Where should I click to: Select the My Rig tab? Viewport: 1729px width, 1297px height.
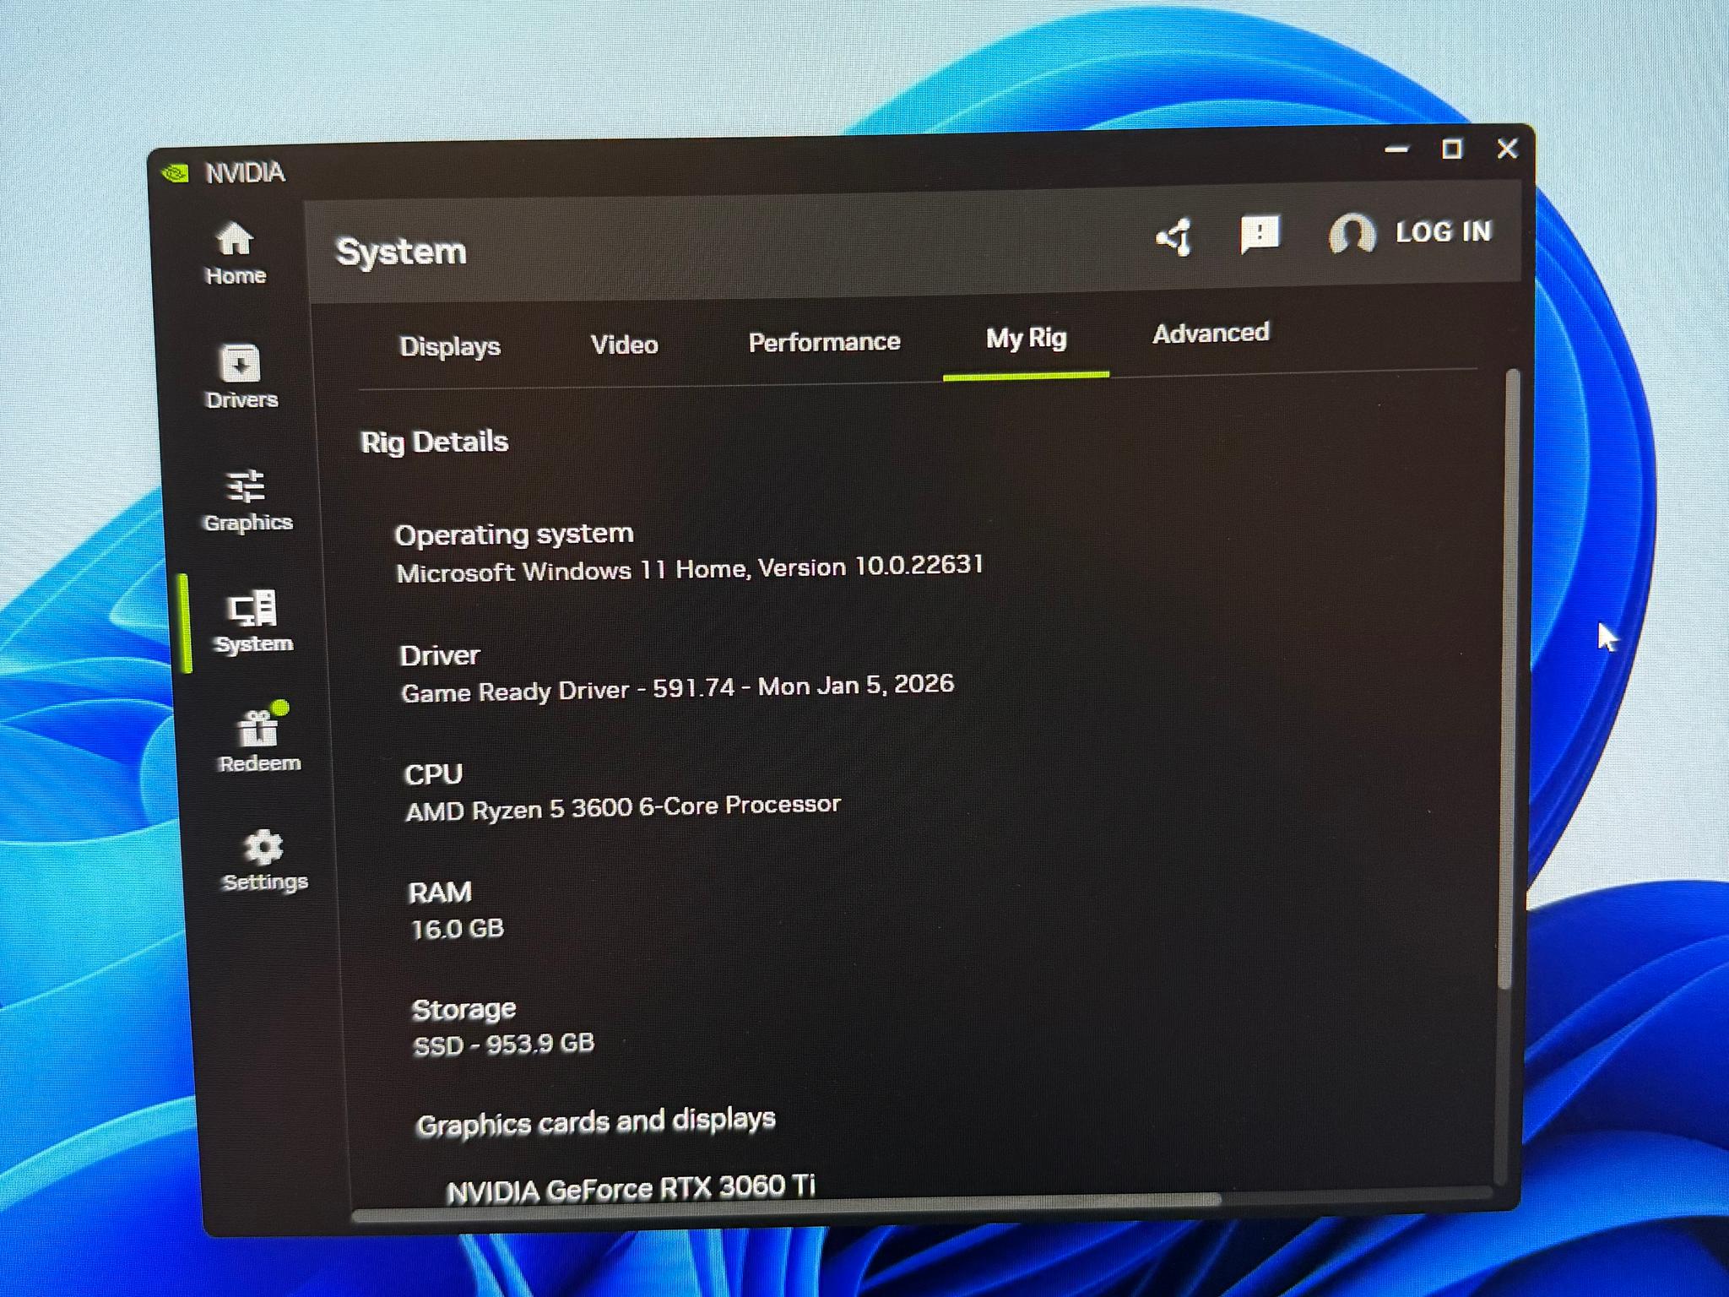[x=1026, y=339]
